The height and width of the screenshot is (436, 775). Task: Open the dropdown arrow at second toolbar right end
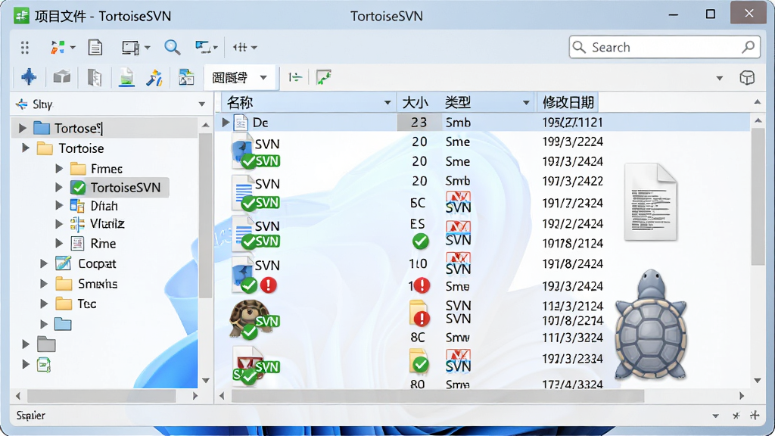719,78
